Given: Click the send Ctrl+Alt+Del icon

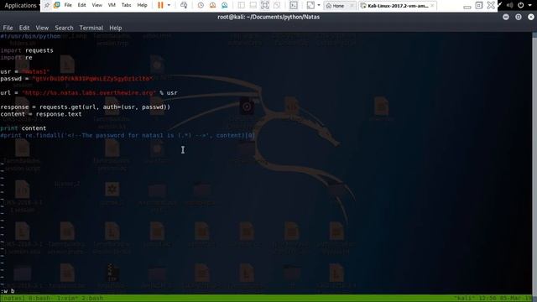Looking at the screenshot, I should [184, 6].
